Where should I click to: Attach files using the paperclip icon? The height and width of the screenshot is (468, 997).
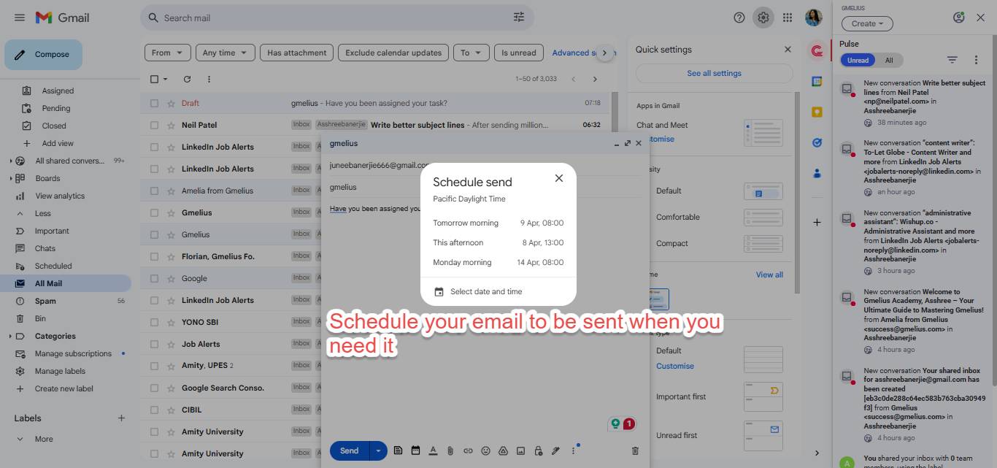450,450
